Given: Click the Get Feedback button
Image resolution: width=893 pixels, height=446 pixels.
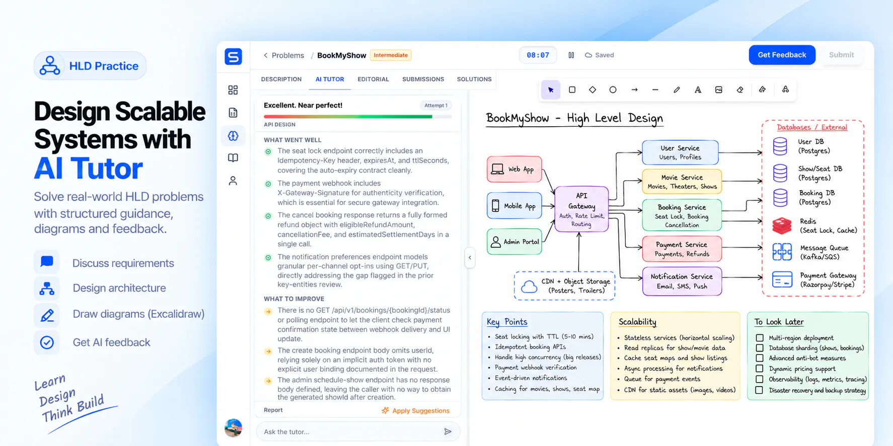Looking at the screenshot, I should [x=782, y=55].
